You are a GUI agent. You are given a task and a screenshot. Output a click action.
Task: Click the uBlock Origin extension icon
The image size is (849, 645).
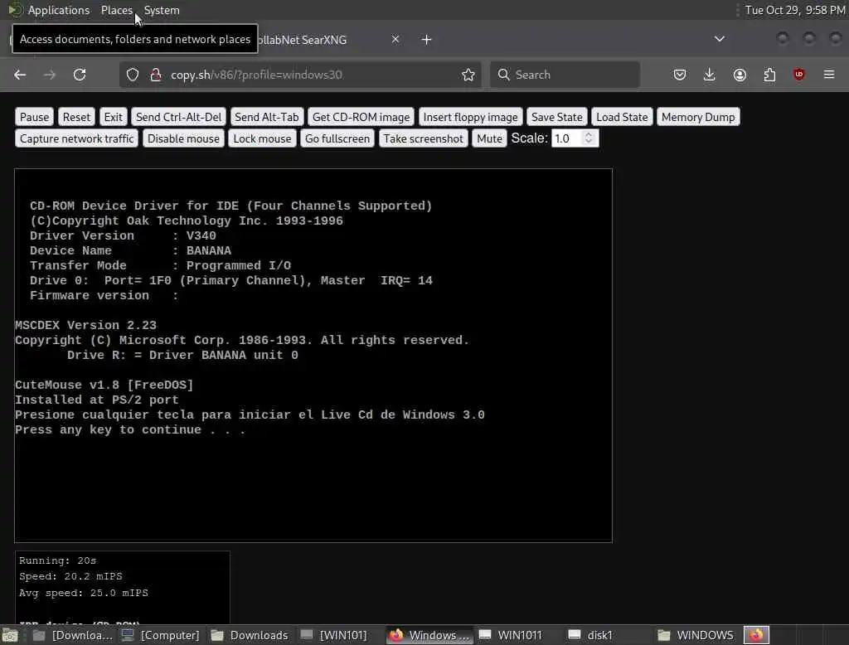pos(799,75)
